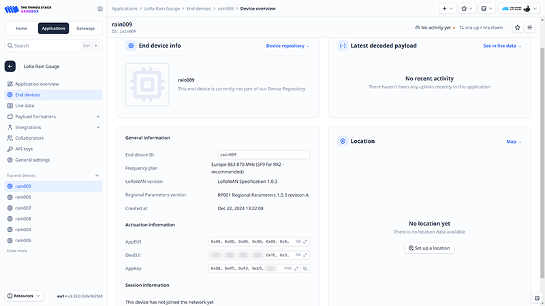The height and width of the screenshot is (306, 545).
Task: Select rain009 in top end devices
Action: 53,186
